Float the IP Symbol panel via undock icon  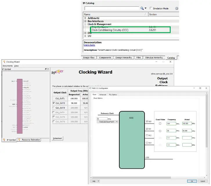(x=46, y=69)
